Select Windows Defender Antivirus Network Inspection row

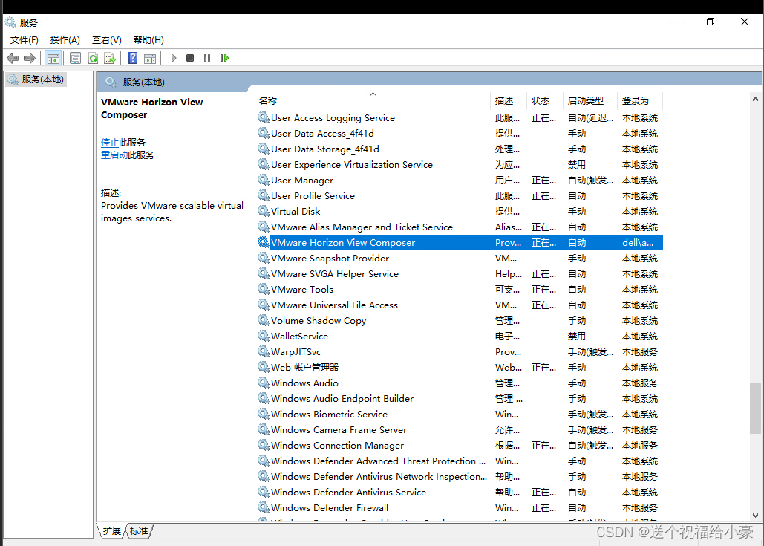[460, 476]
